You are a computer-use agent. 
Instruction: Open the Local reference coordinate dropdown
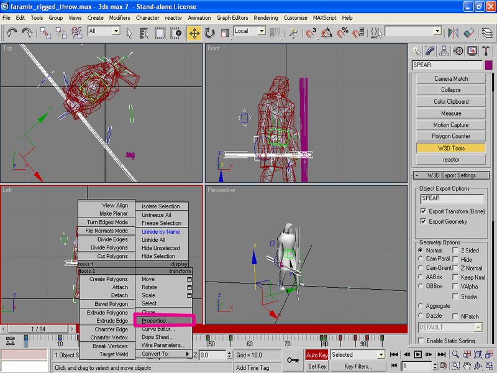click(262, 31)
